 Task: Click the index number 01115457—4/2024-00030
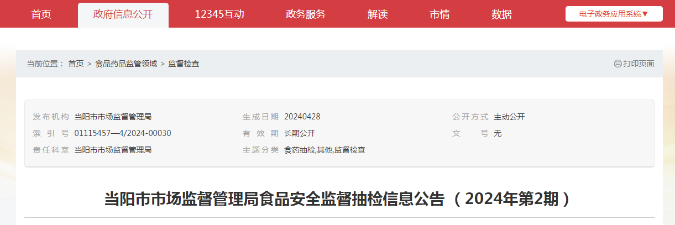pos(123,133)
